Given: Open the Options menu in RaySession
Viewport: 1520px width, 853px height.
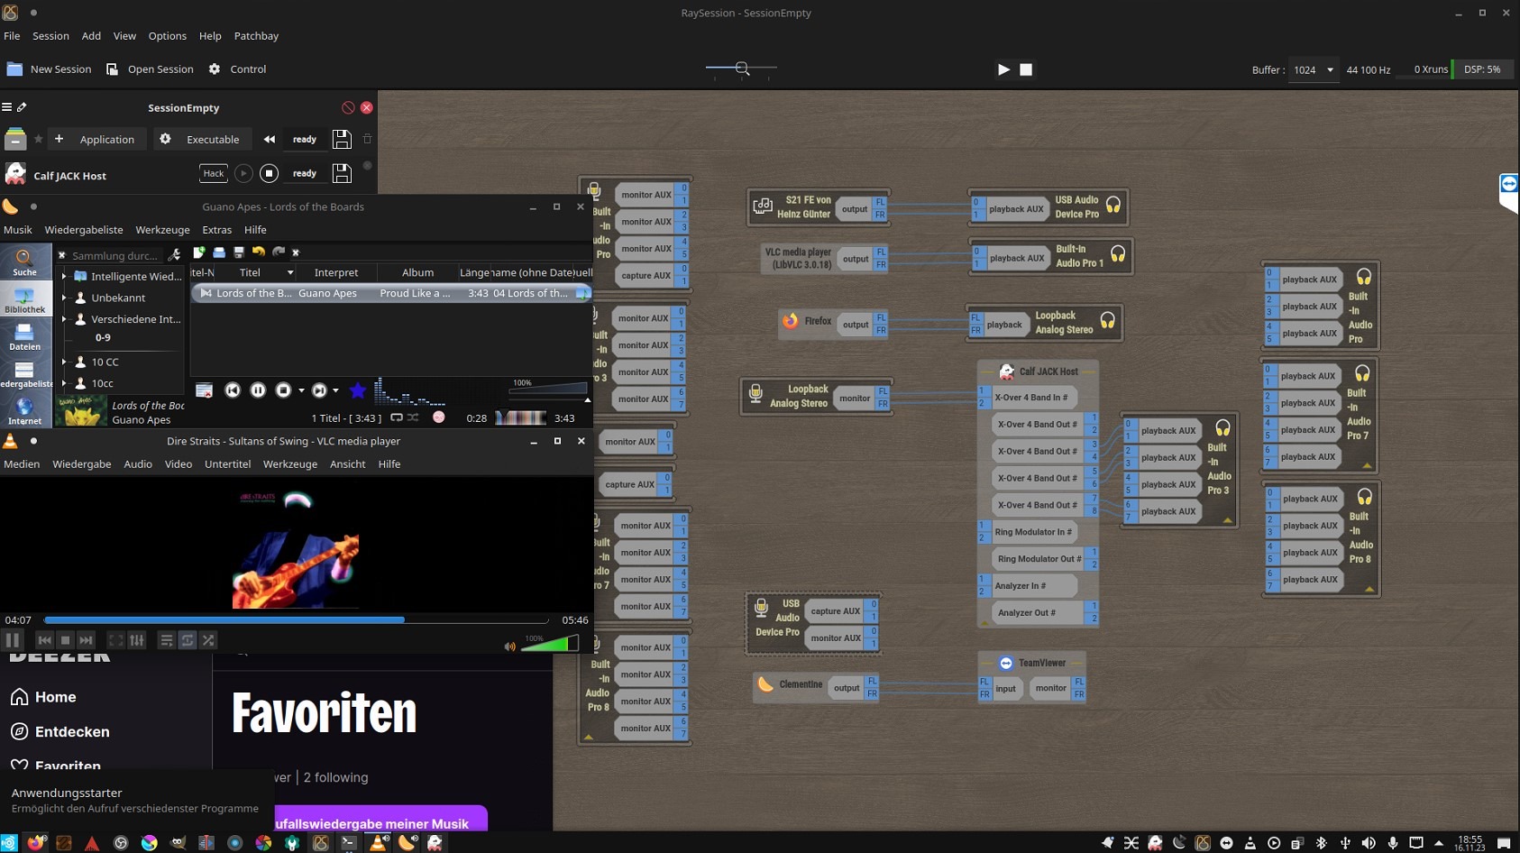Looking at the screenshot, I should 168,36.
